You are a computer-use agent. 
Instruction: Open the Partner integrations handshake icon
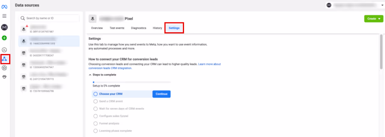point(4,77)
